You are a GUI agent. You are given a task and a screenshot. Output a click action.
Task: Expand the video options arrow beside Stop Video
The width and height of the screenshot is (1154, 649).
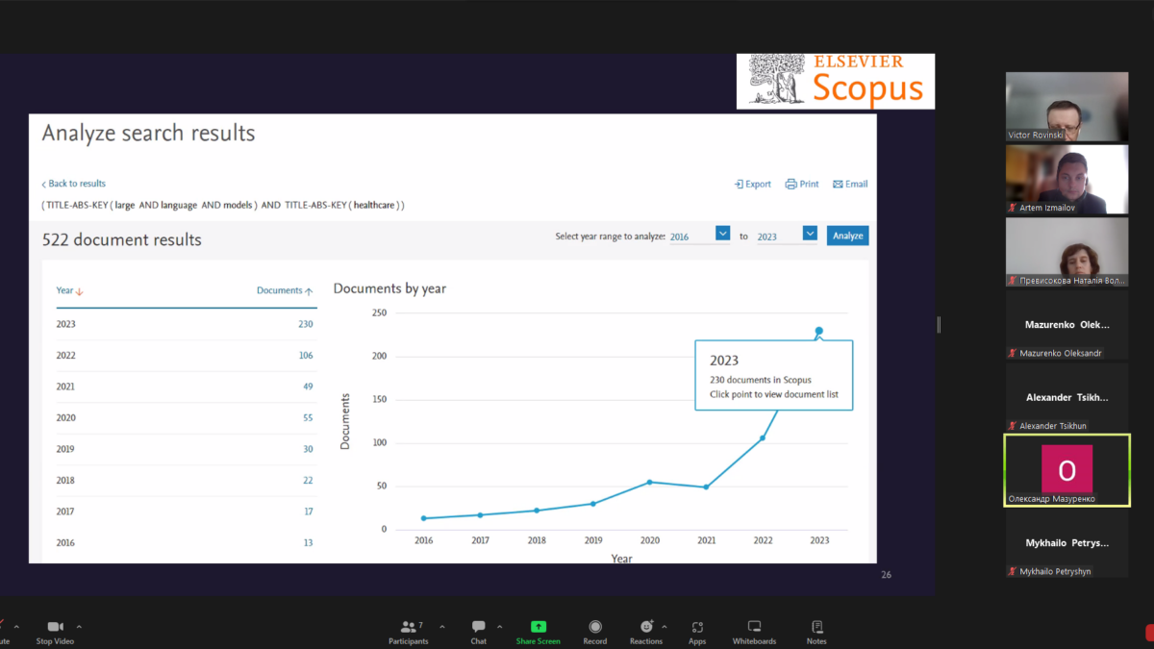(x=79, y=627)
